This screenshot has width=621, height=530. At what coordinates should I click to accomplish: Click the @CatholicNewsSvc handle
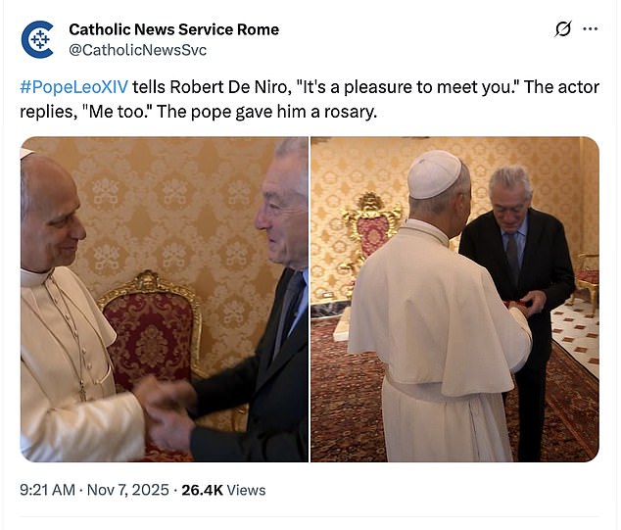click(x=137, y=50)
